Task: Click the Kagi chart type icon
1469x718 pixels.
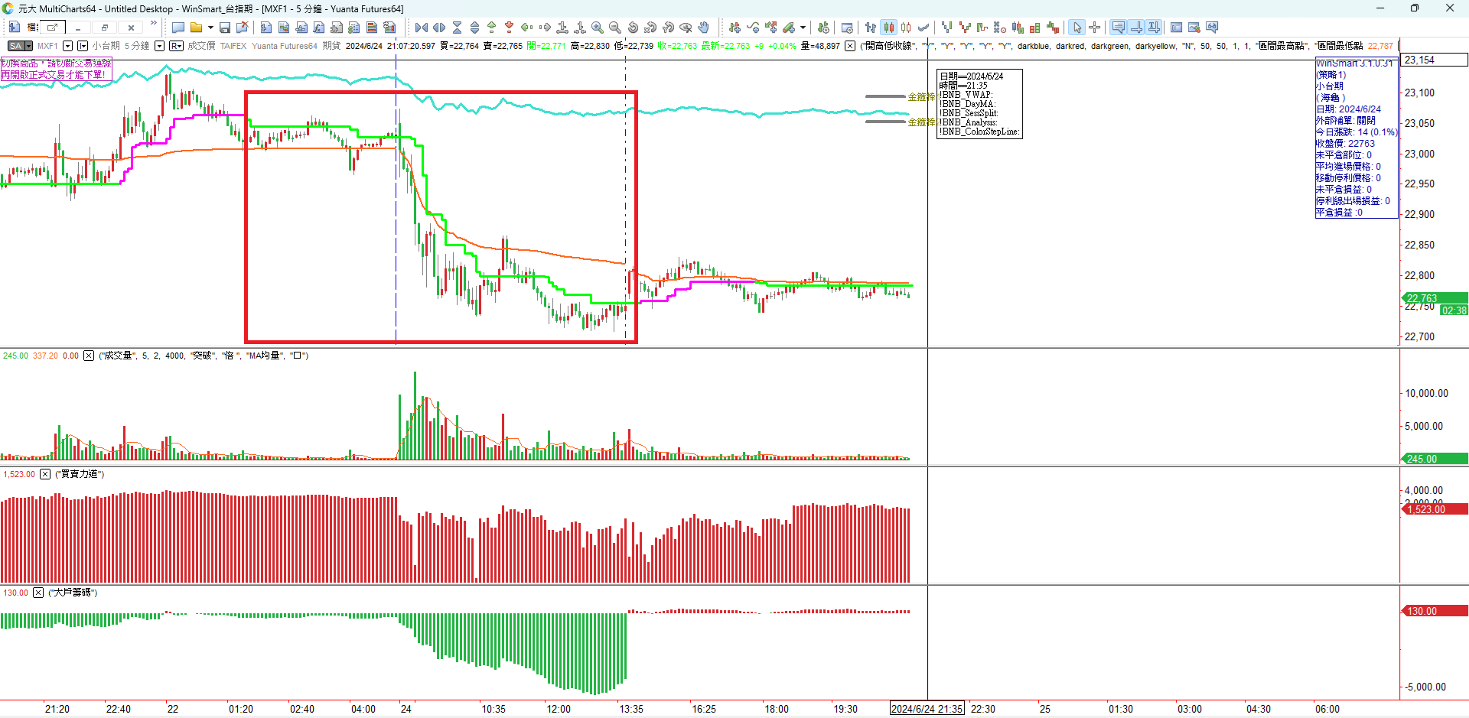Action: pos(982,28)
